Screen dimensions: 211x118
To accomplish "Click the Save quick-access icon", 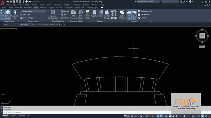I will (14, 2).
